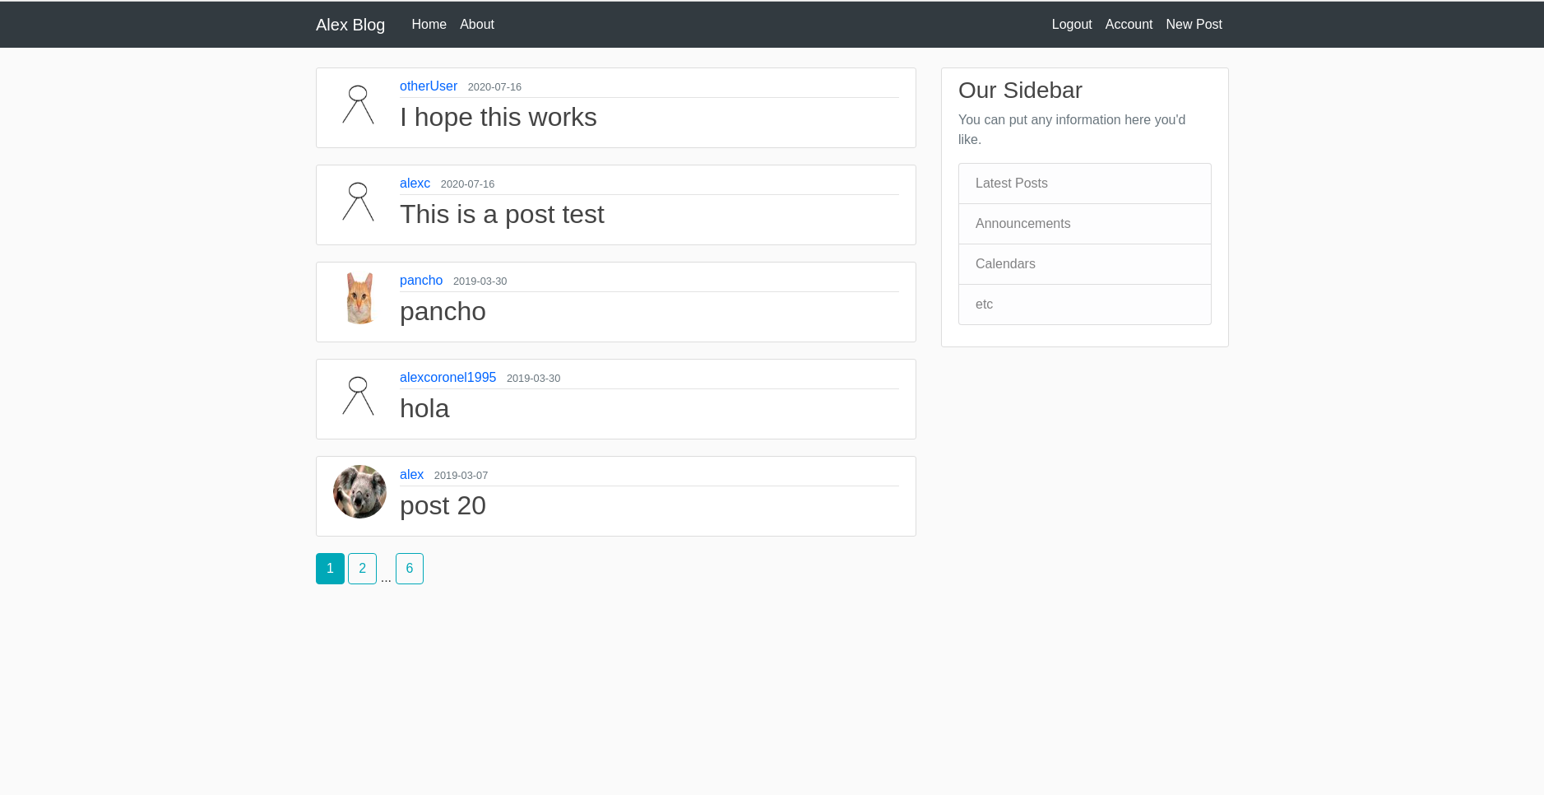View posts by otherUser
Viewport: 1544px width, 795px height.
[x=429, y=86]
